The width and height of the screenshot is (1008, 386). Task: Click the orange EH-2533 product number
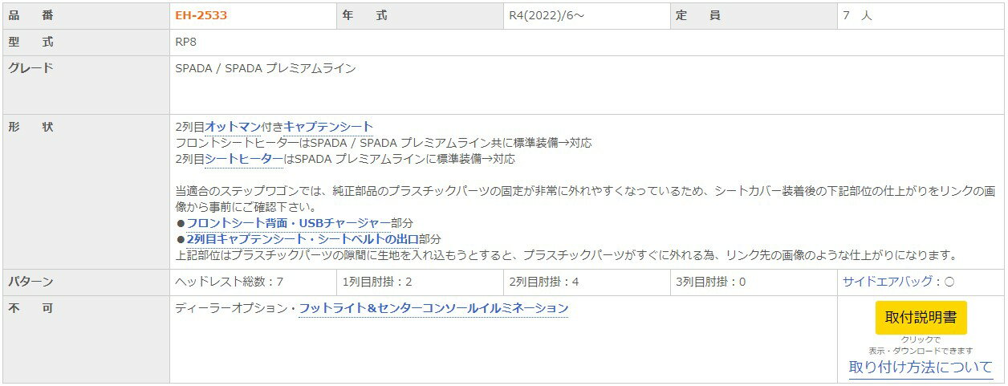(201, 15)
